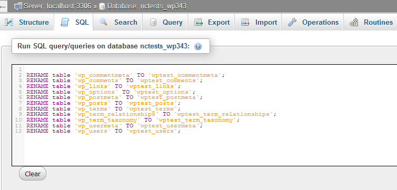Image resolution: width=397 pixels, height=190 pixels.
Task: Collapse navigation with left arrow
Action: coord(3,6)
